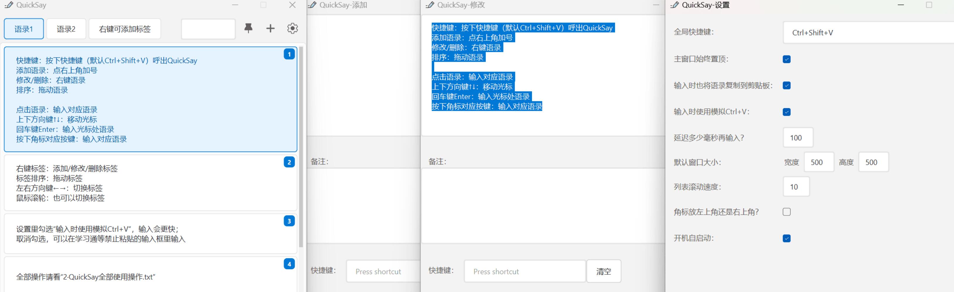Pin the QuickSay main window
This screenshot has height=292, width=954.
click(248, 28)
